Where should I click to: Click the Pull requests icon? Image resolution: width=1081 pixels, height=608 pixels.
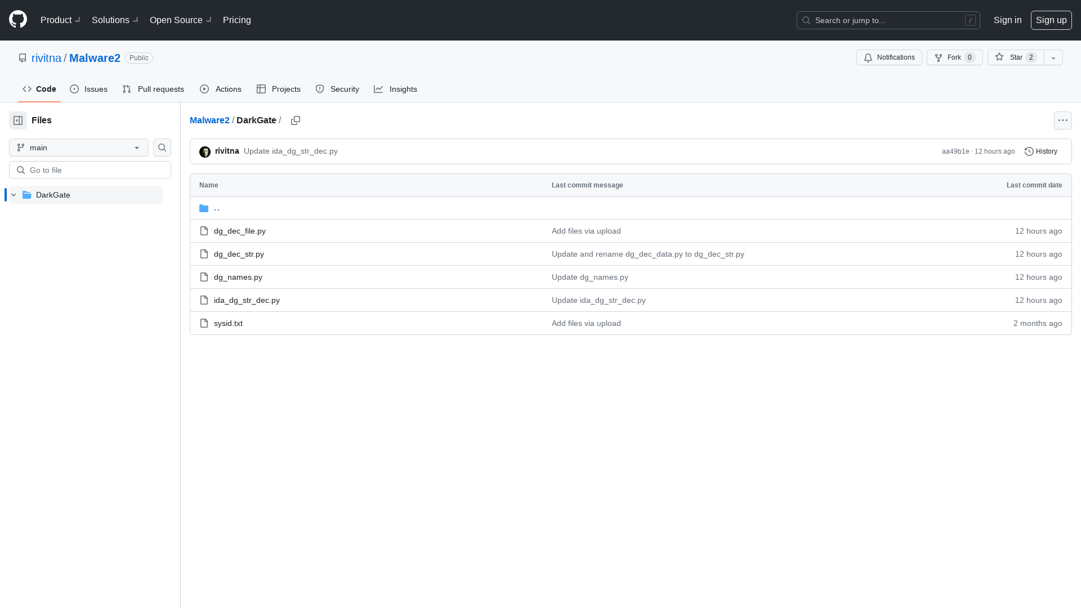pyautogui.click(x=127, y=89)
